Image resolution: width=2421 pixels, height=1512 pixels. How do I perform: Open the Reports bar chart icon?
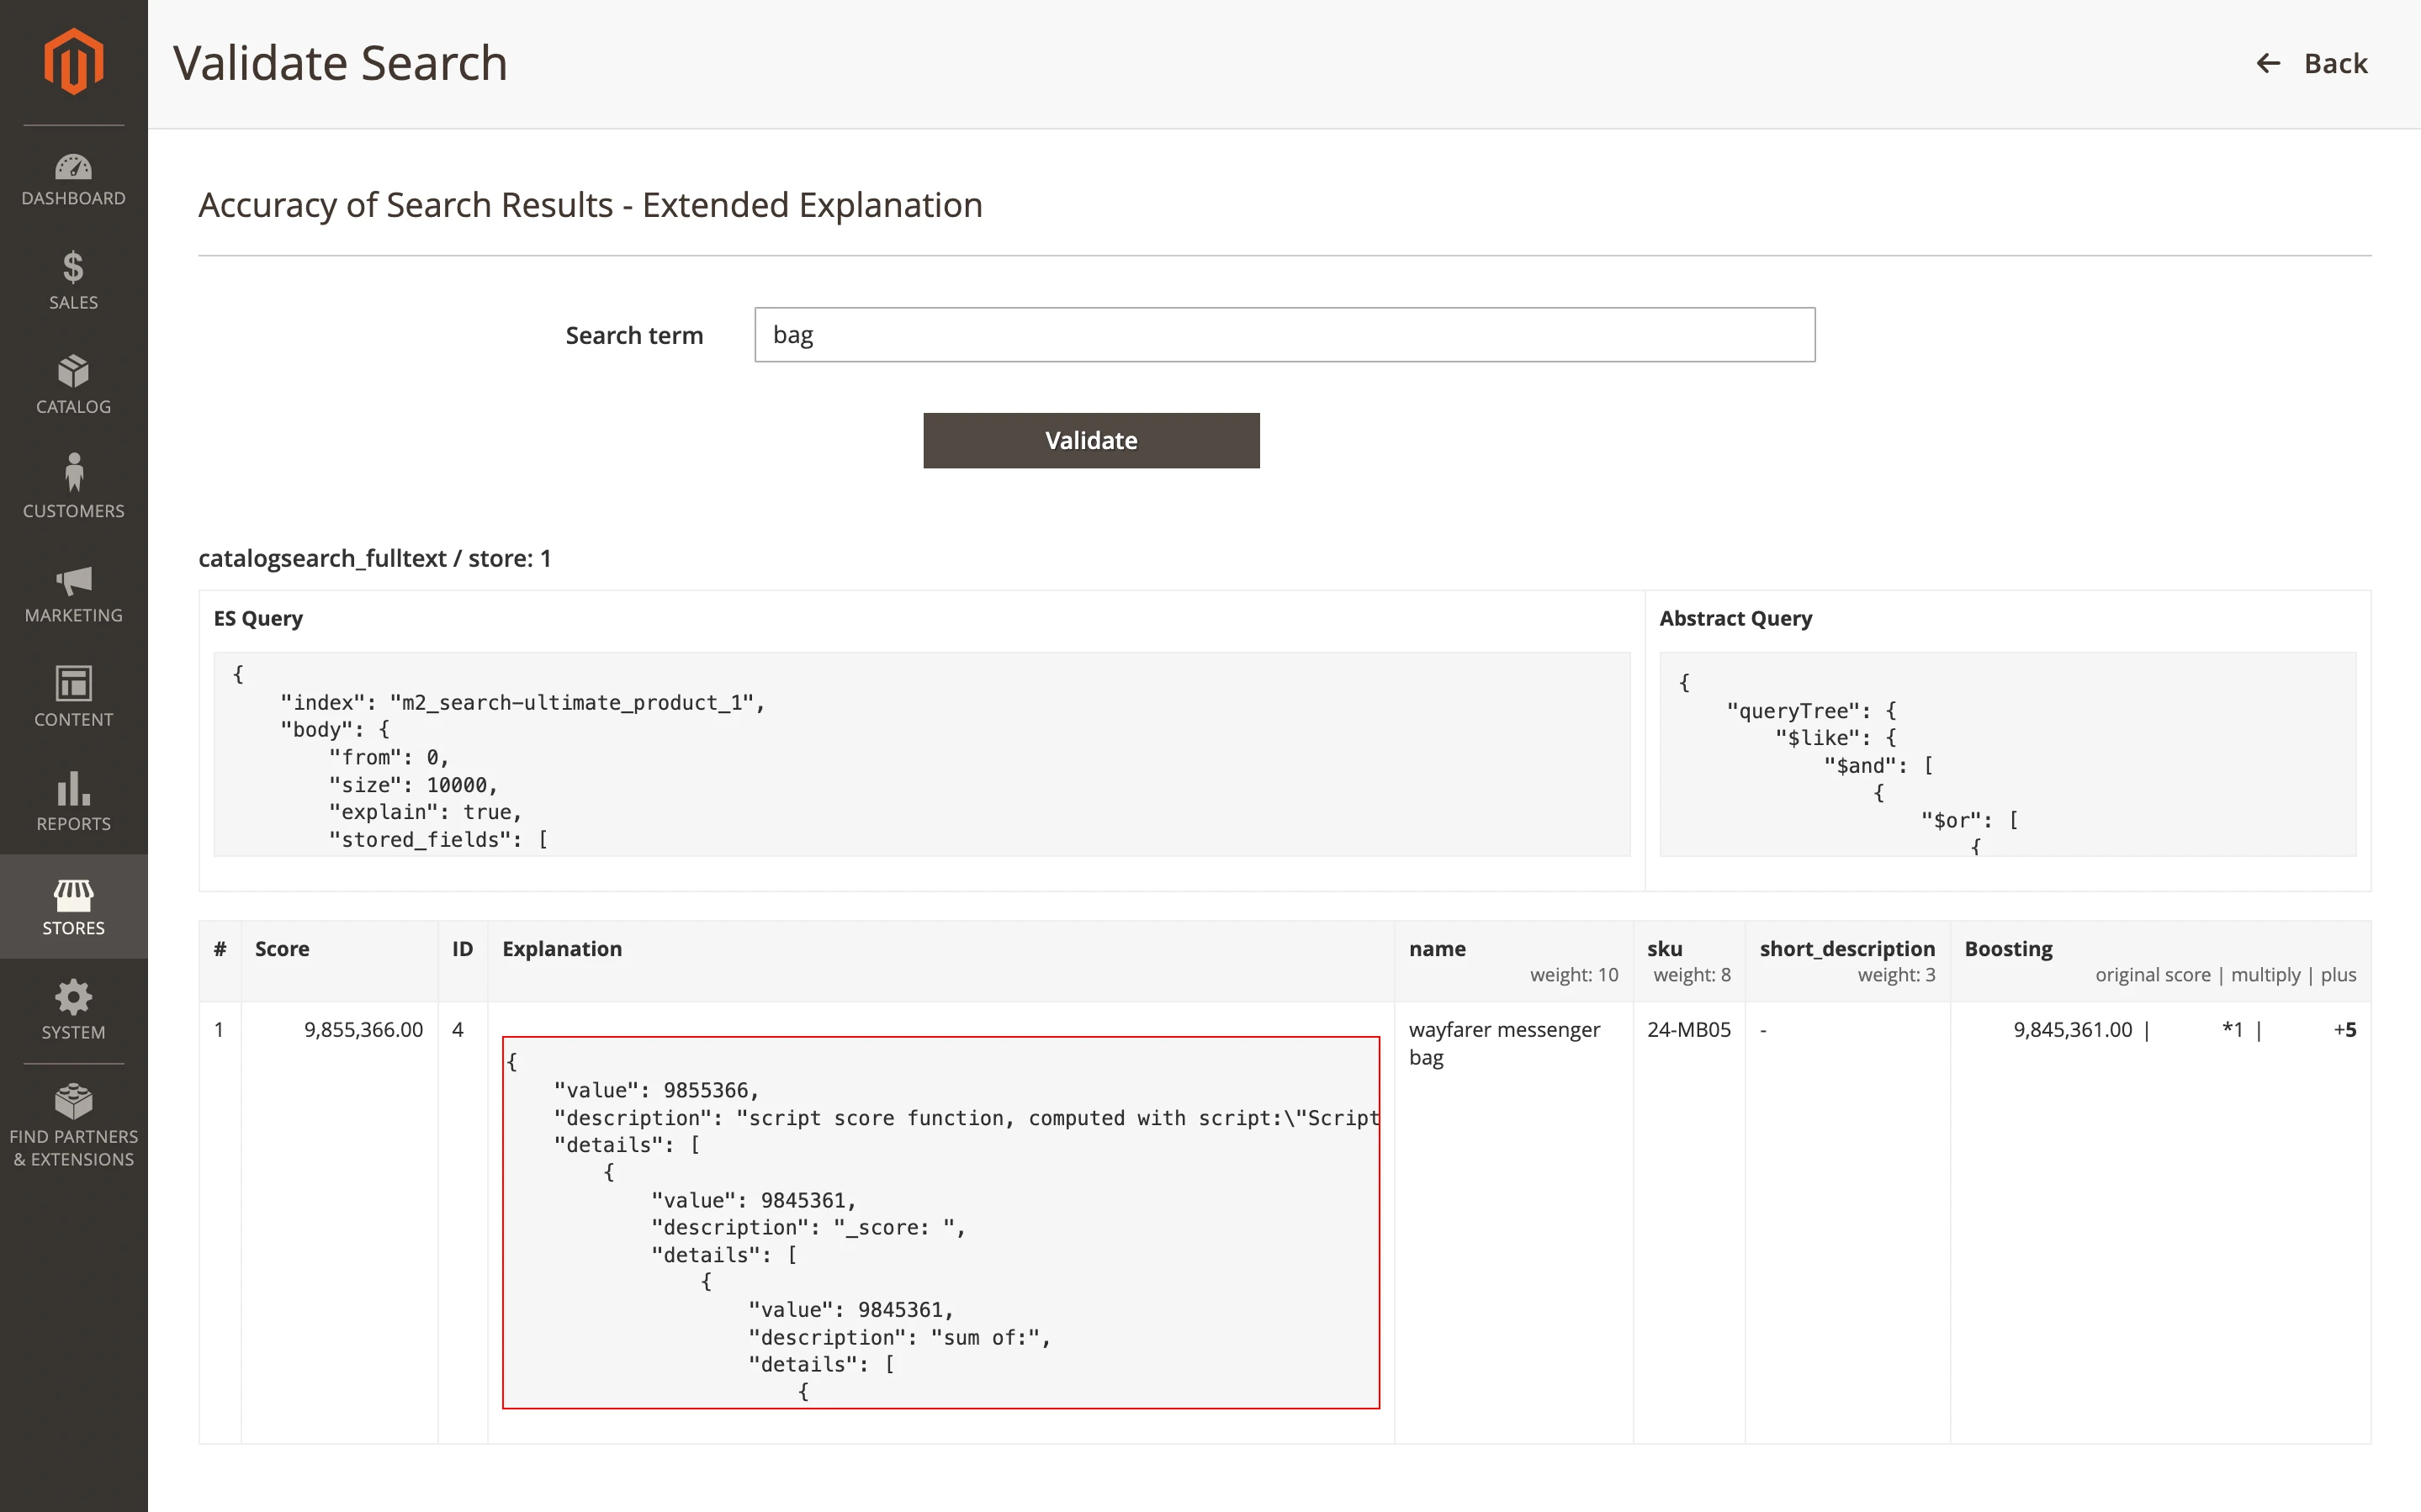[73, 788]
